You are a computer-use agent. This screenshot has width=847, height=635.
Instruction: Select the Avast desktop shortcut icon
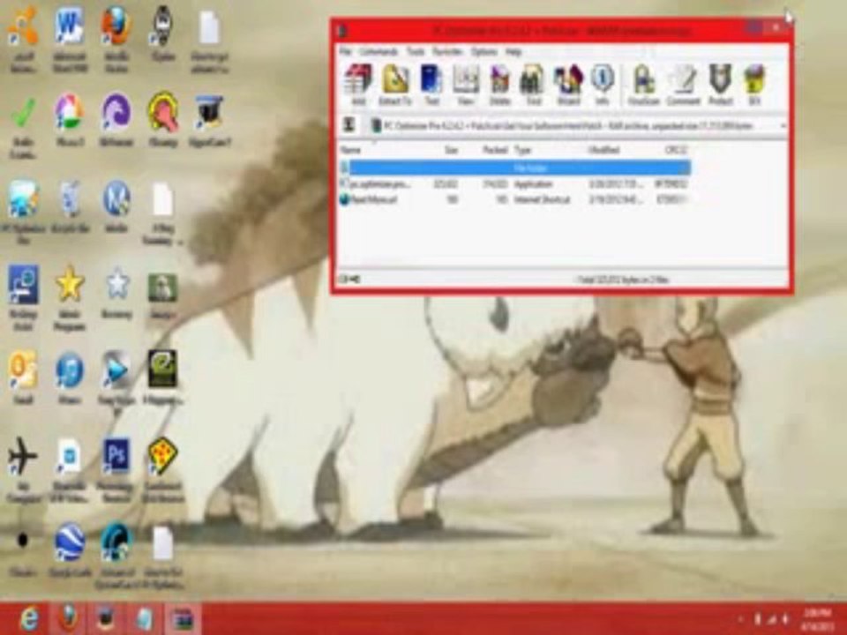tap(23, 40)
